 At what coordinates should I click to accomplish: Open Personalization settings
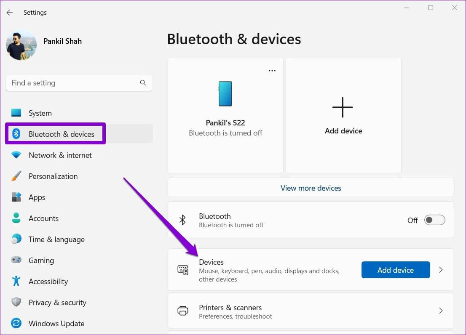pyautogui.click(x=79, y=176)
